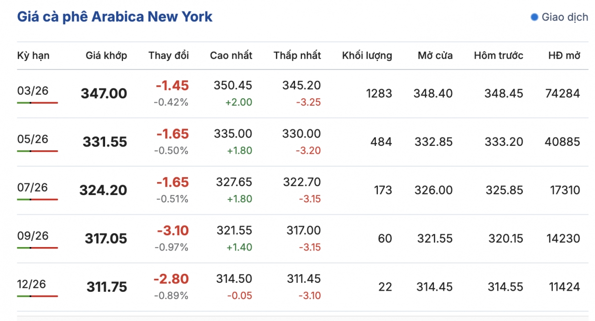
Task: Click the HĐ mở column header
Action: tap(564, 56)
